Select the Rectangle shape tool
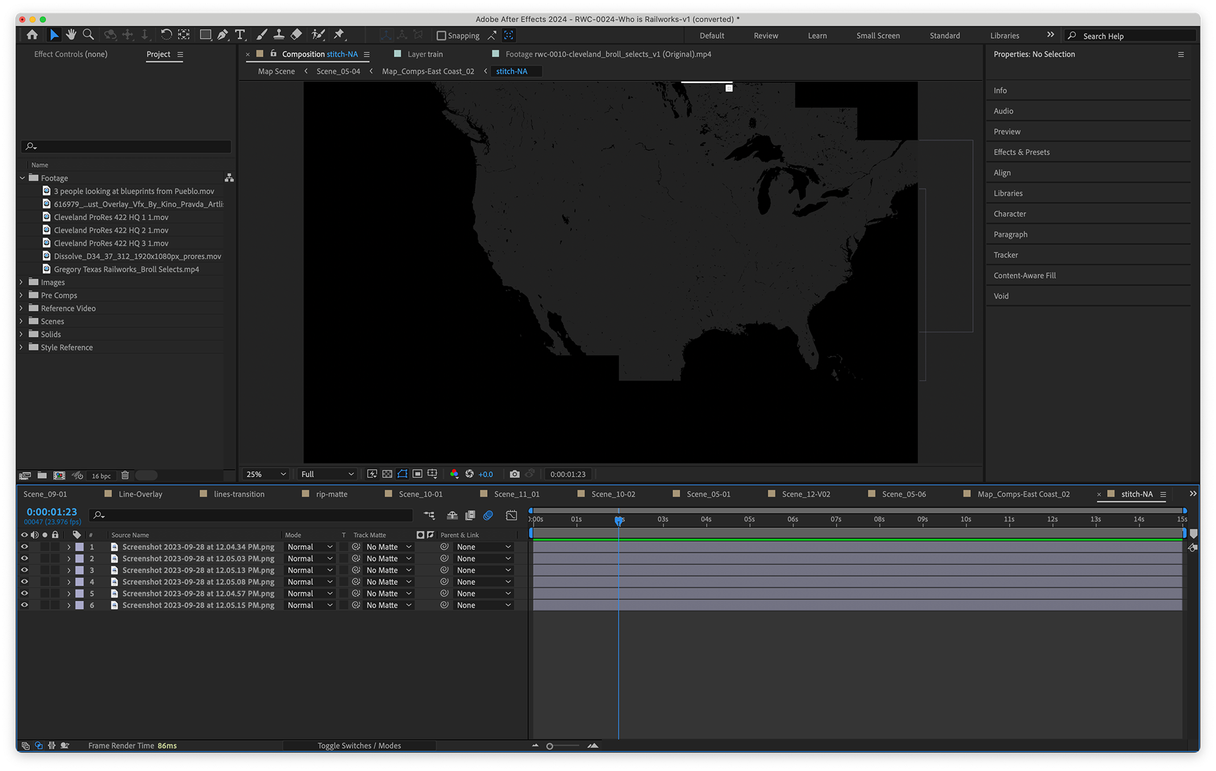 coord(205,35)
